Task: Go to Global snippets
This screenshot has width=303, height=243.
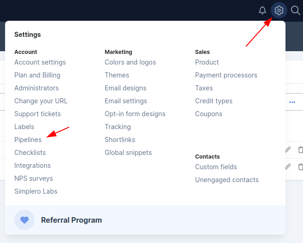Action: (x=128, y=153)
